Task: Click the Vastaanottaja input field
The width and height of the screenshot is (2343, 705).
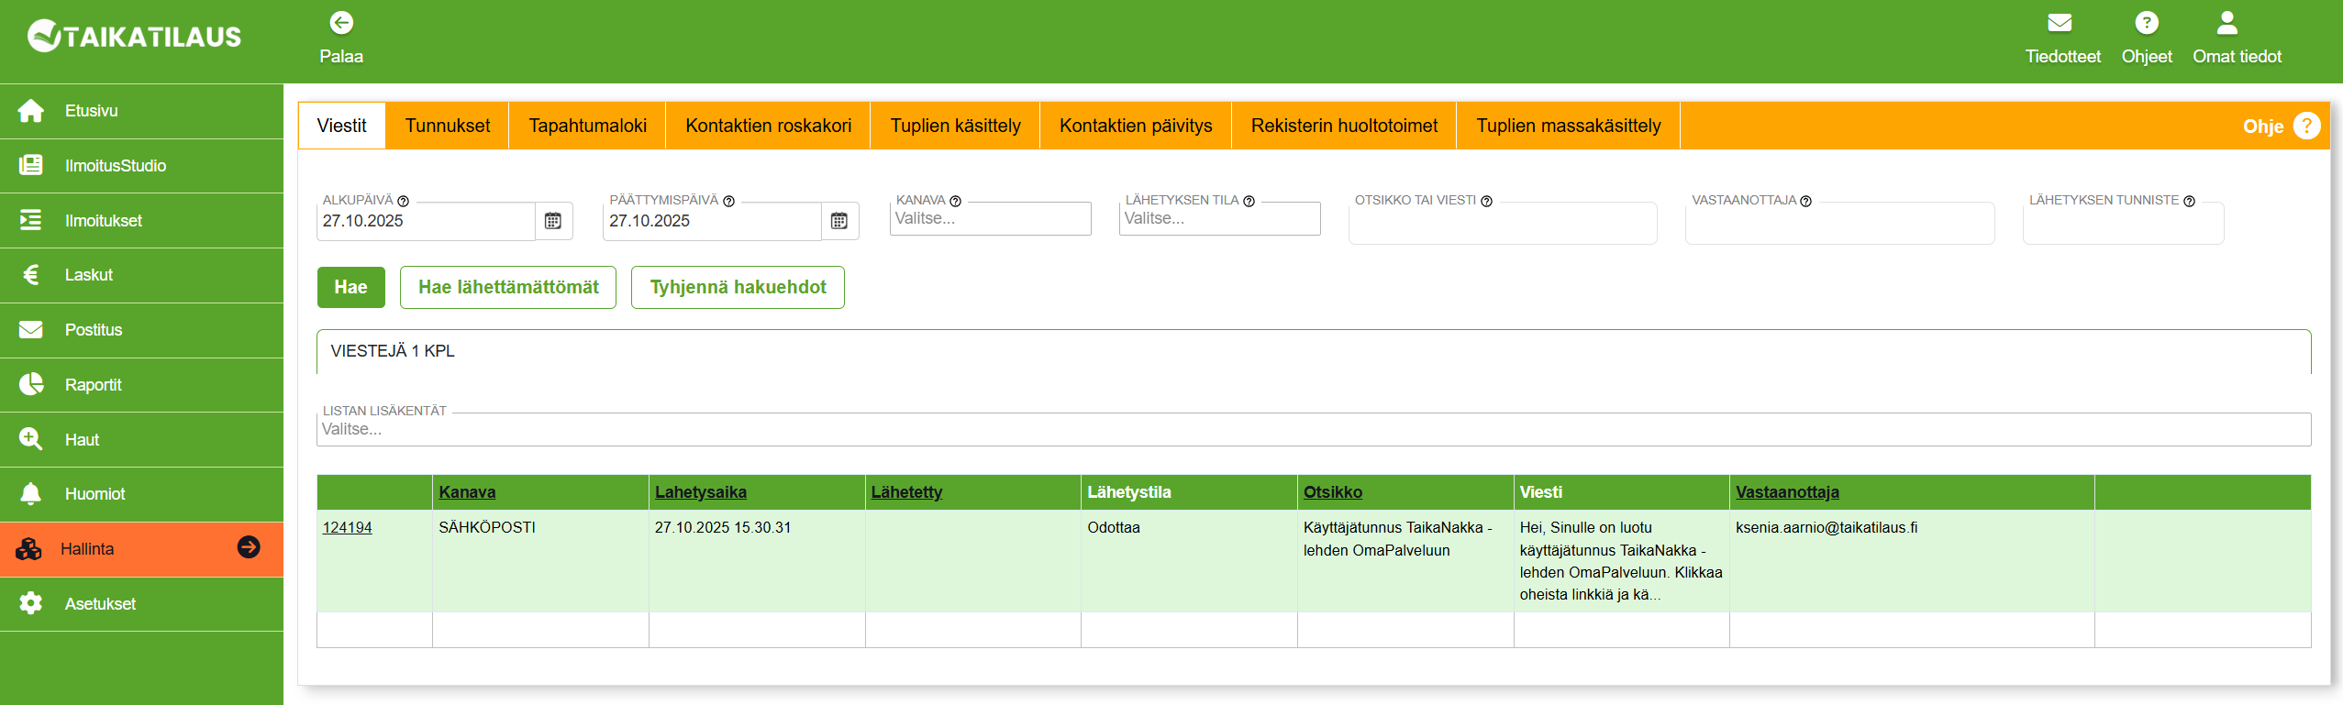Action: tap(1838, 225)
